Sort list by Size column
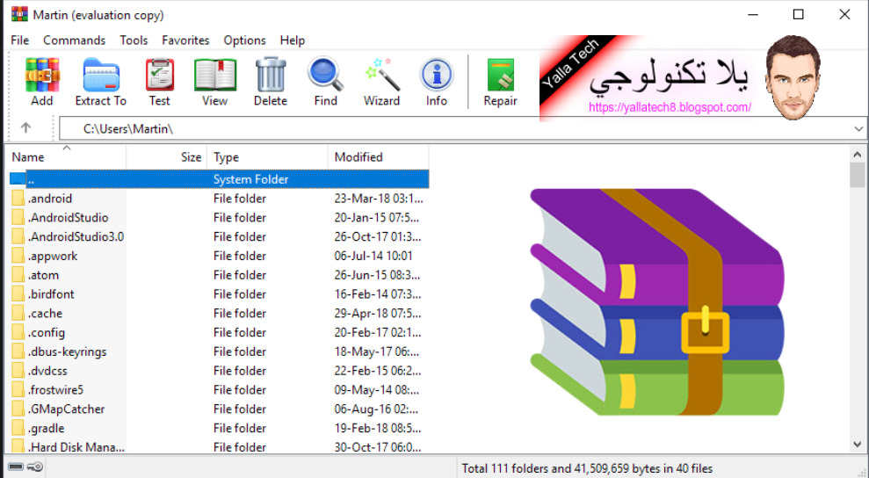 [x=166, y=157]
